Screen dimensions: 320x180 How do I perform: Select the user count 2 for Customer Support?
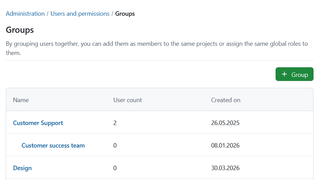[x=115, y=123]
